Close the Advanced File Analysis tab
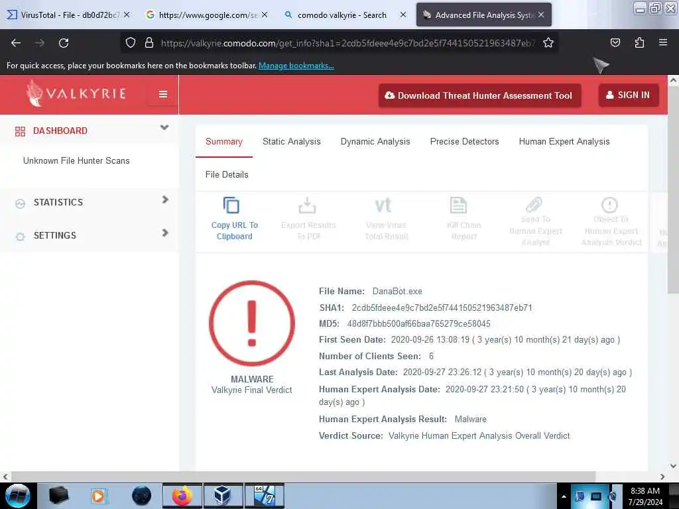 541,15
